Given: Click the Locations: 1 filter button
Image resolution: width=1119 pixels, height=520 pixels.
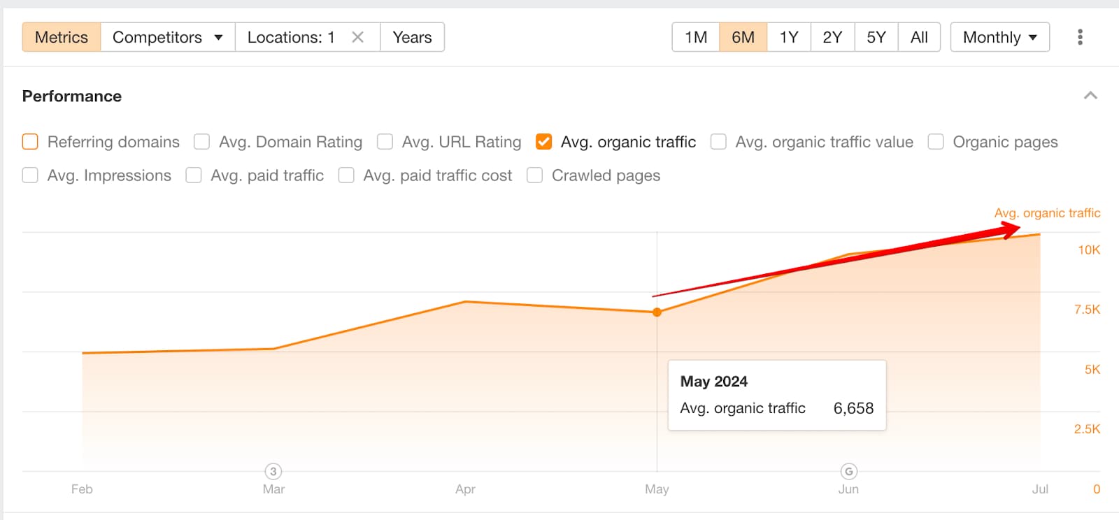Looking at the screenshot, I should (291, 37).
